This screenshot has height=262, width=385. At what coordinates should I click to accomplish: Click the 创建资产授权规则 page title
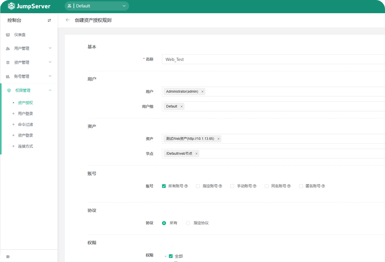coord(93,20)
